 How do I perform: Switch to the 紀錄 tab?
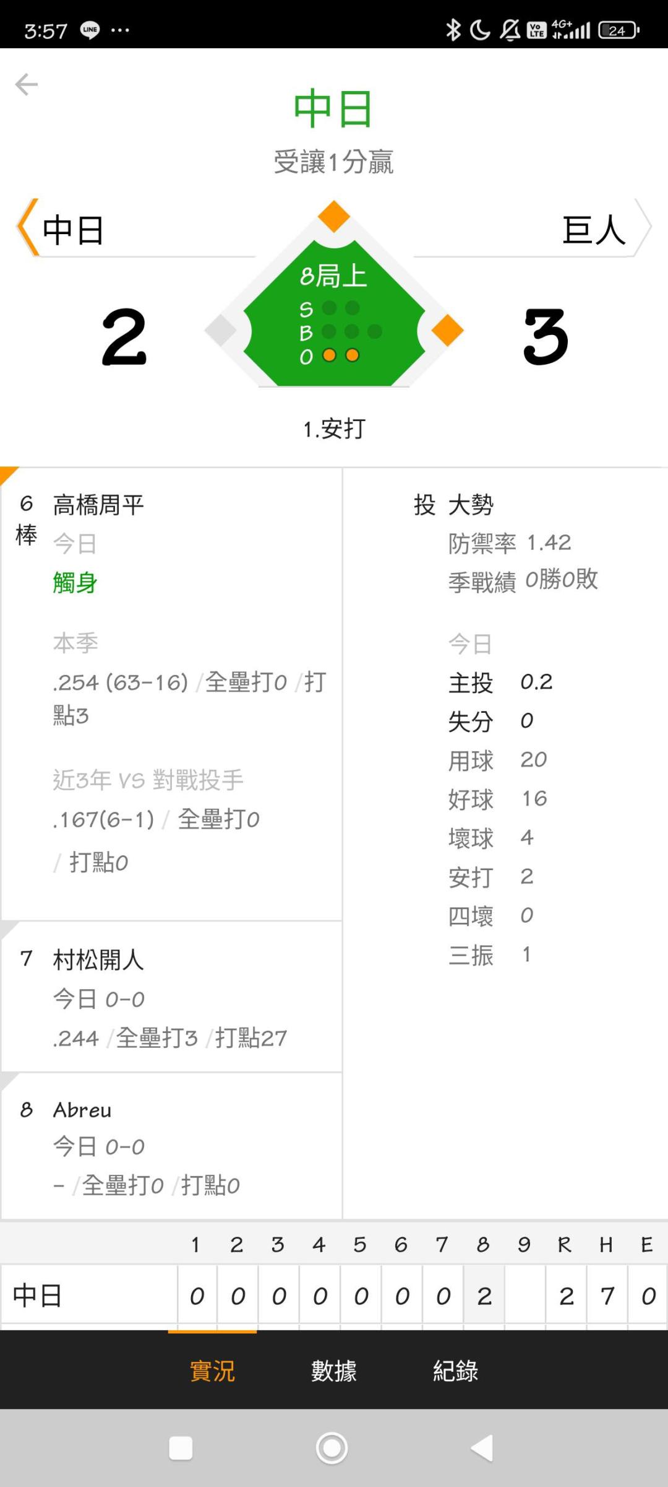(456, 1371)
